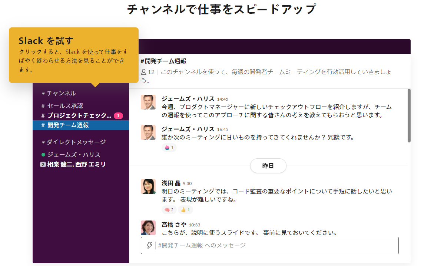Click the hash icon beside セールス承認

pyautogui.click(x=43, y=106)
